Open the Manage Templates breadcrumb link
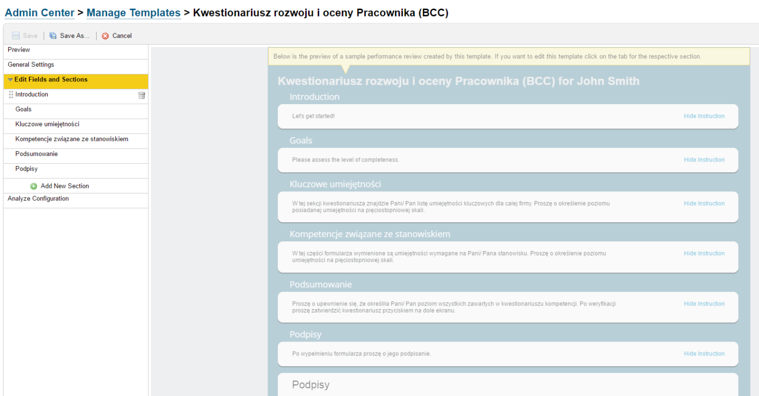 click(x=133, y=13)
